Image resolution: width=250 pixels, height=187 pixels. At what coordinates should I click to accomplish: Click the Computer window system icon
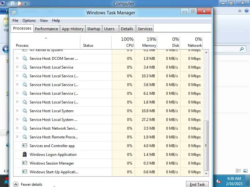[x=3, y=3]
